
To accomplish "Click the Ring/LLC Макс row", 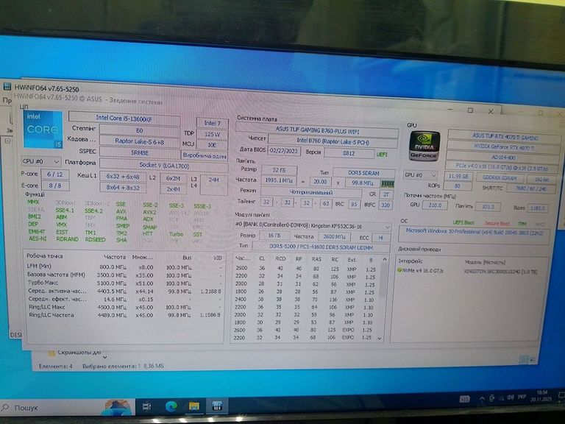I will click(124, 307).
